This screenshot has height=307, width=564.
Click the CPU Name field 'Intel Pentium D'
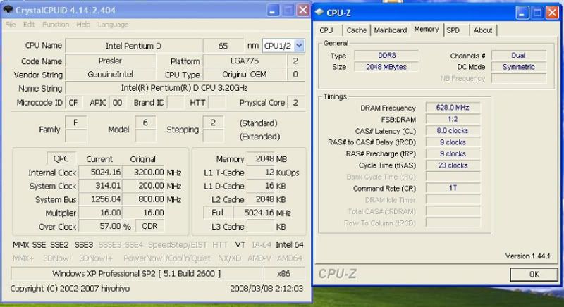tap(133, 46)
